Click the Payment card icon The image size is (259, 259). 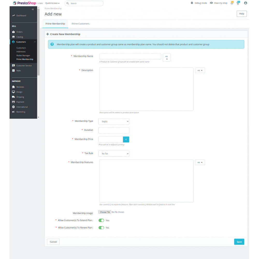(13, 102)
